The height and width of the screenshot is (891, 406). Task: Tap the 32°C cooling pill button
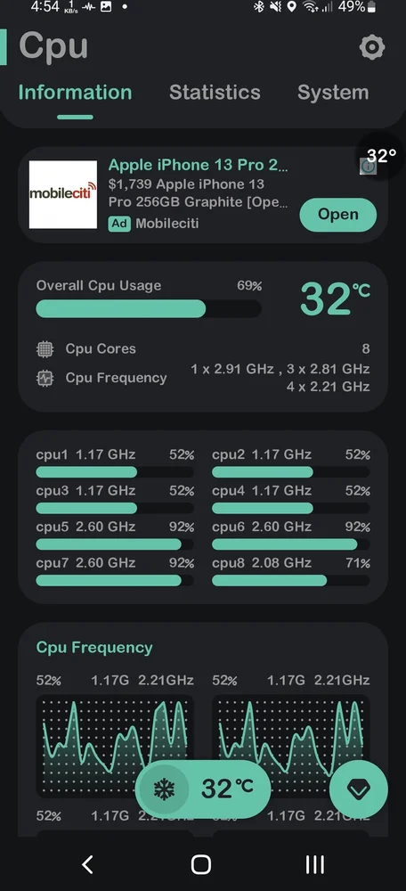point(203,789)
